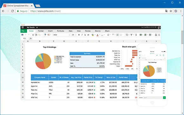Tap the search magnifier on phone mockup

click(x=160, y=55)
